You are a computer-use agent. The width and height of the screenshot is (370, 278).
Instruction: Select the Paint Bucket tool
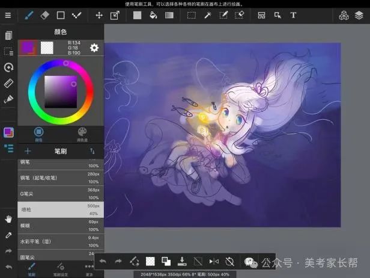(153, 16)
